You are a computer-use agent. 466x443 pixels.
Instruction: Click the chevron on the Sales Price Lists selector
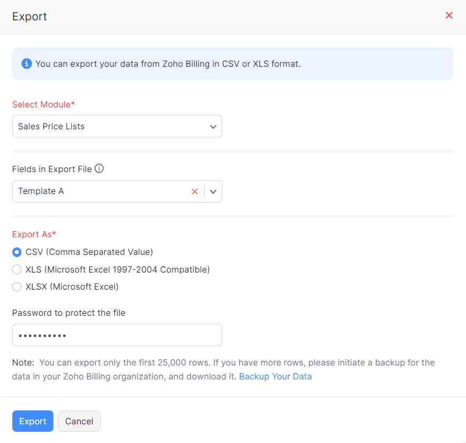(213, 126)
